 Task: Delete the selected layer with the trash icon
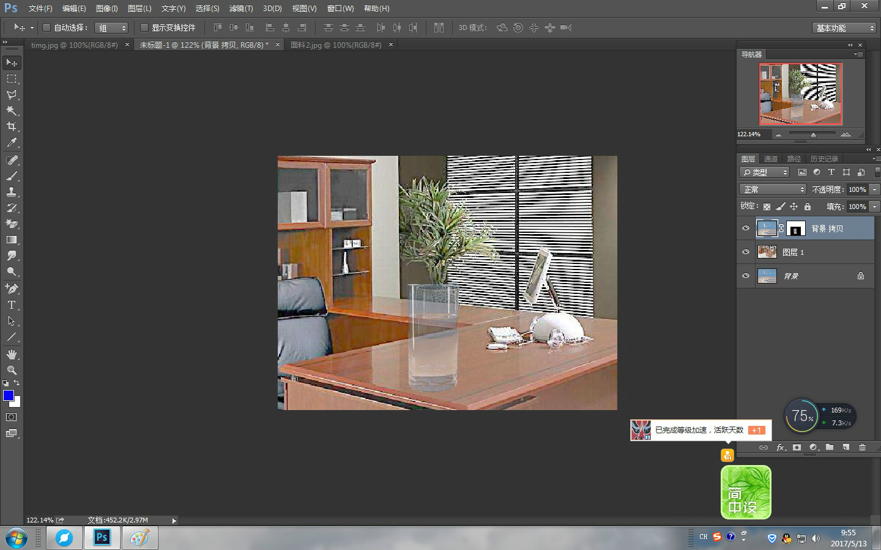coord(863,447)
